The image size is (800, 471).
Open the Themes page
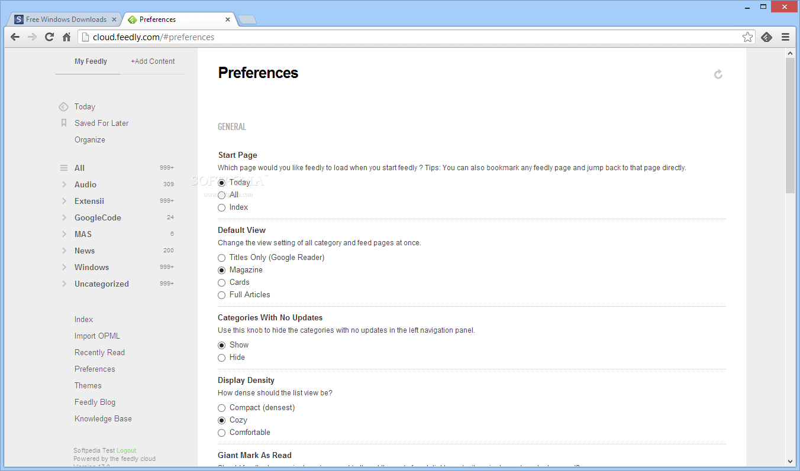coord(88,385)
